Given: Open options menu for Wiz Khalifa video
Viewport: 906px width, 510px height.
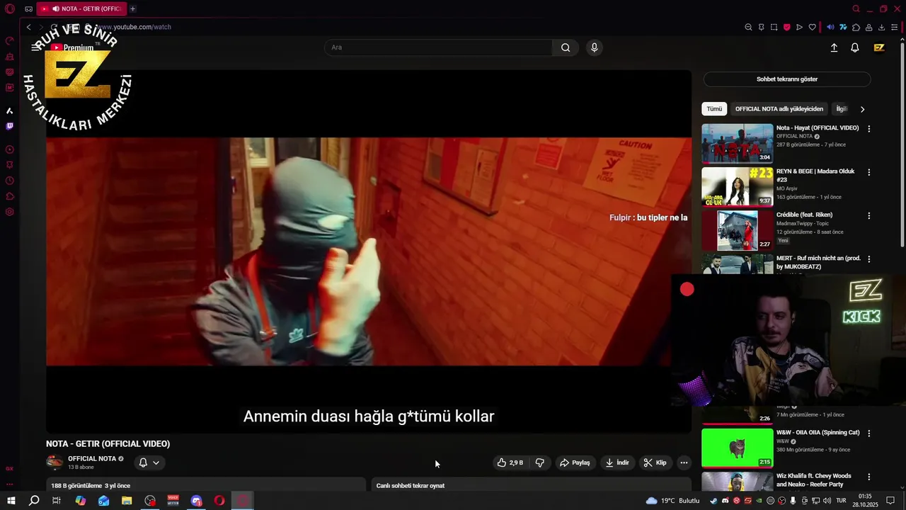Looking at the screenshot, I should [x=869, y=477].
